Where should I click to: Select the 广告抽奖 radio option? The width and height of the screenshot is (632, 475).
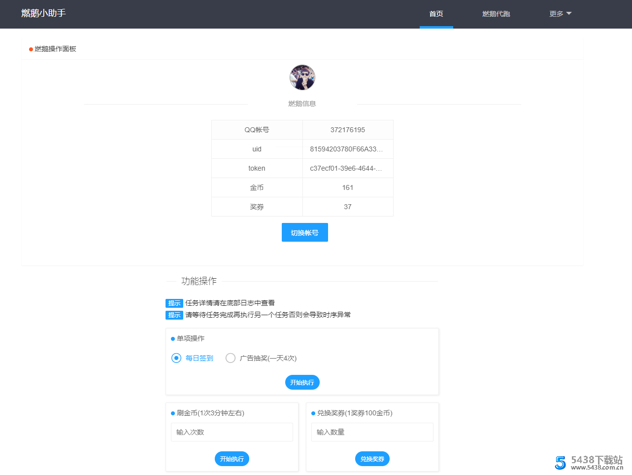tap(230, 358)
